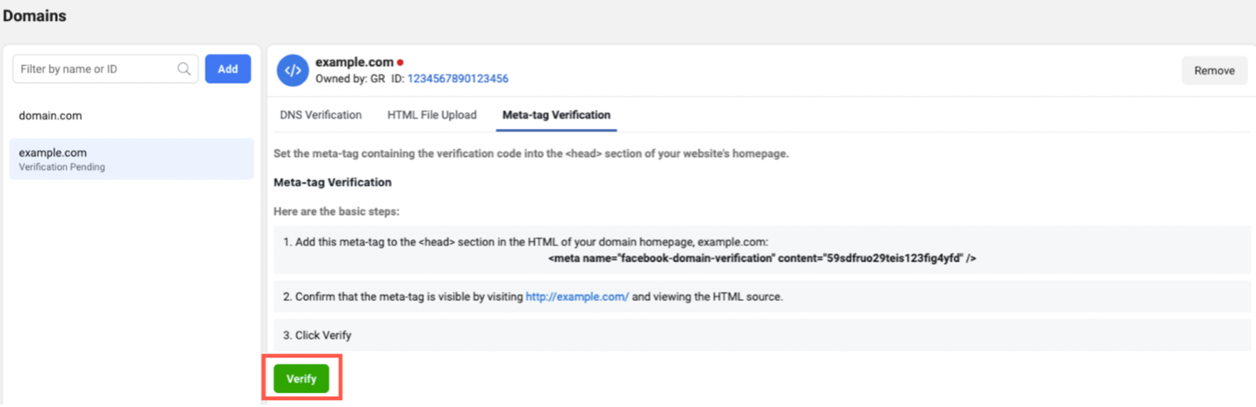The width and height of the screenshot is (1256, 407).
Task: Click the green Verify button
Action: click(x=301, y=379)
